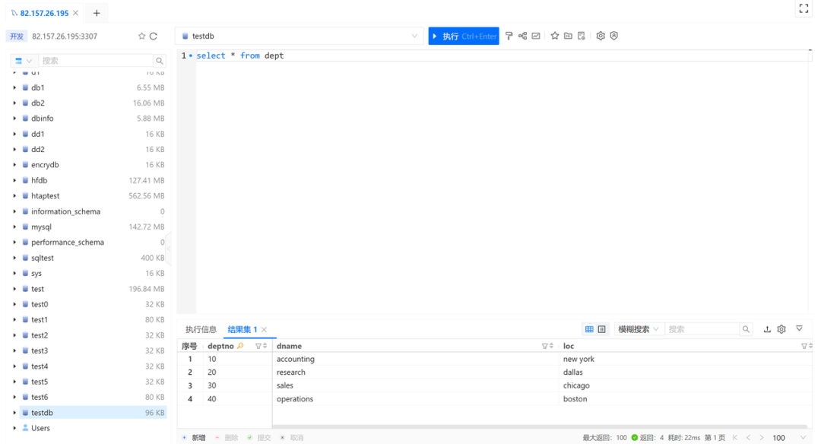The image size is (821, 444).
Task: Refresh the connection database list
Action: tap(153, 36)
